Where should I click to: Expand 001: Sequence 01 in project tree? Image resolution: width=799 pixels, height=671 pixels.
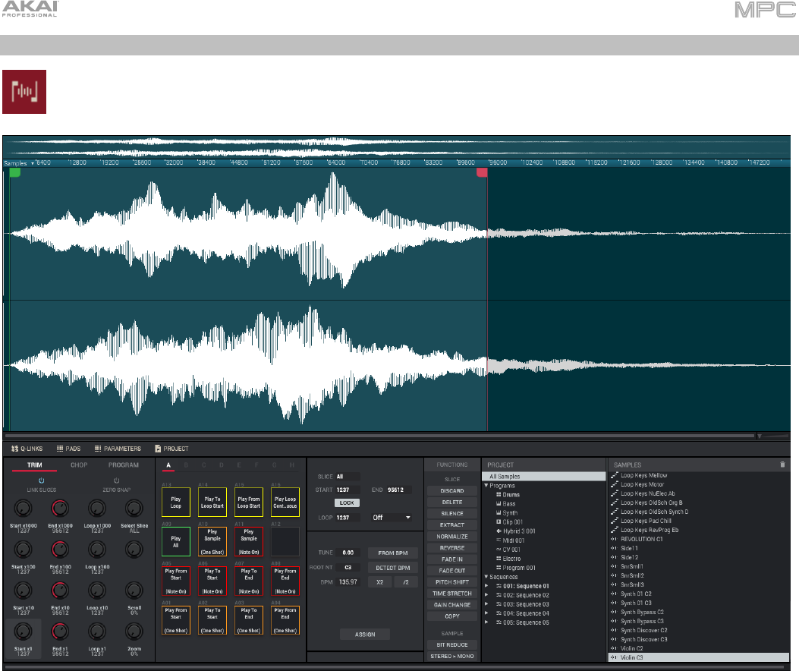click(x=486, y=586)
